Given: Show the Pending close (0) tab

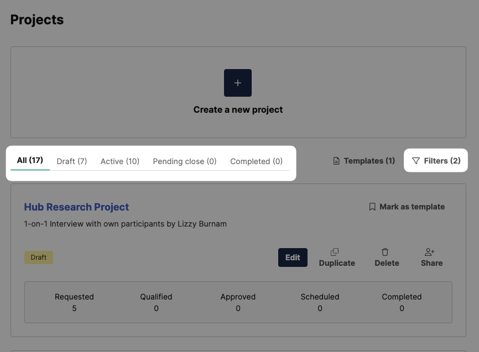Looking at the screenshot, I should point(185,161).
